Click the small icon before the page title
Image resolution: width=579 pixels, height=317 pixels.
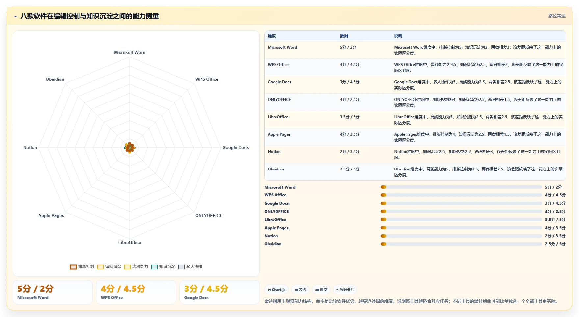[x=15, y=16]
